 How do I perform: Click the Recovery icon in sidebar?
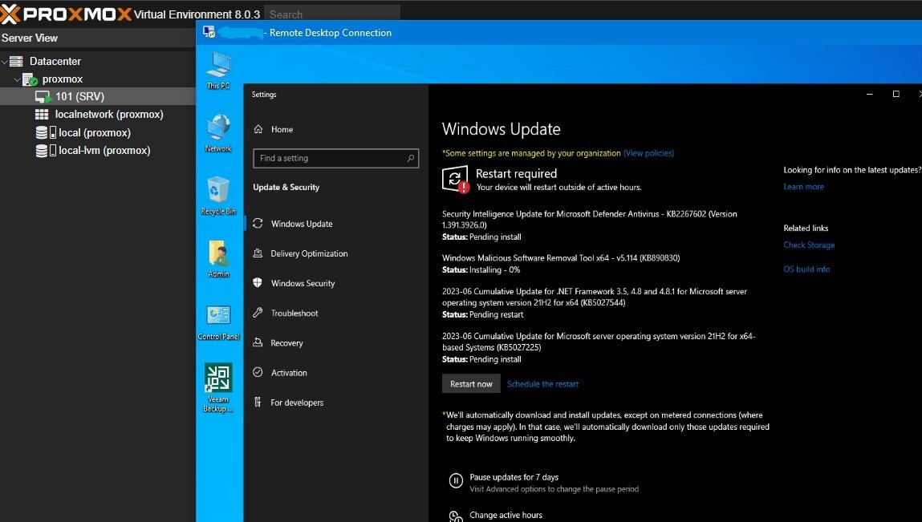click(x=258, y=342)
